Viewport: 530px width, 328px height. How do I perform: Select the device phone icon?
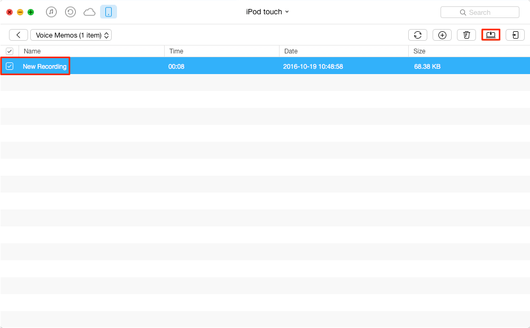(109, 12)
